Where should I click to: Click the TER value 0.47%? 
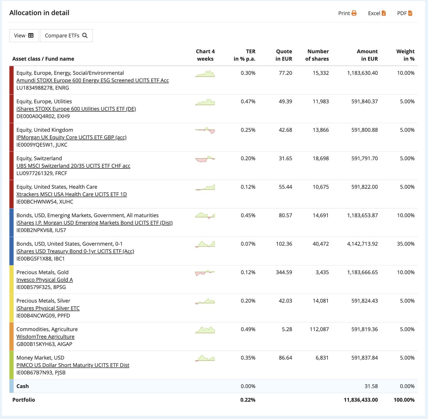248,102
